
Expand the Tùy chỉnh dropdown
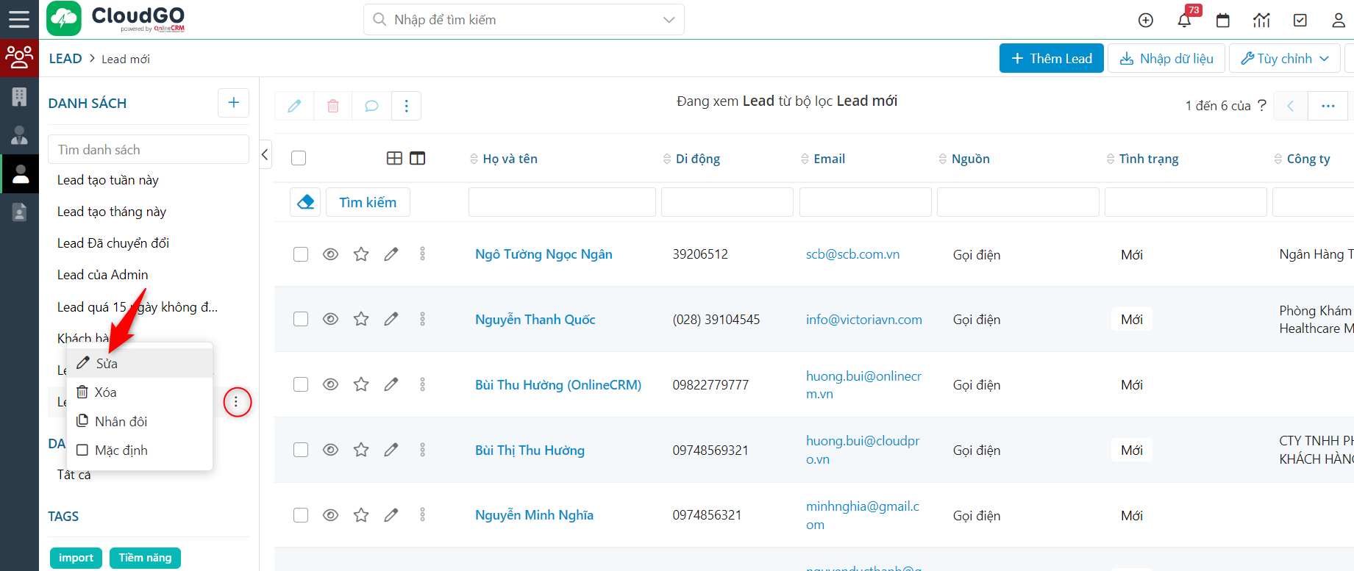click(x=1284, y=59)
